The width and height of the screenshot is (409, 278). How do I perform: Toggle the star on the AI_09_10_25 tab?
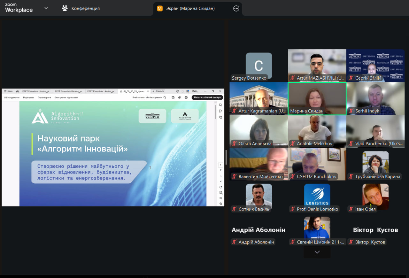[121, 91]
